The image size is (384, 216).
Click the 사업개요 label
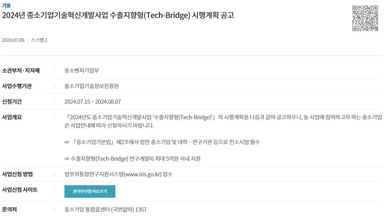(x=12, y=117)
